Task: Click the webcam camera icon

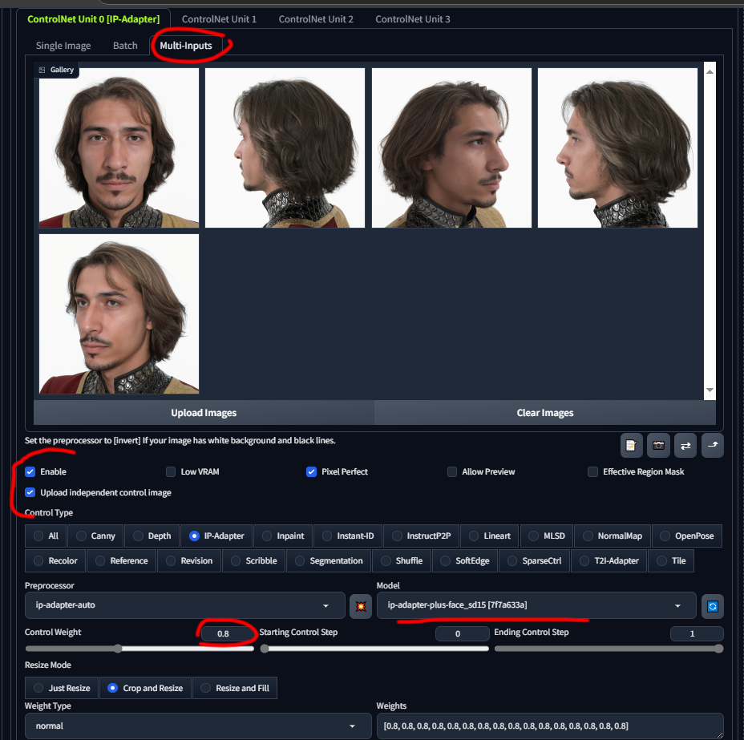Action: [658, 446]
